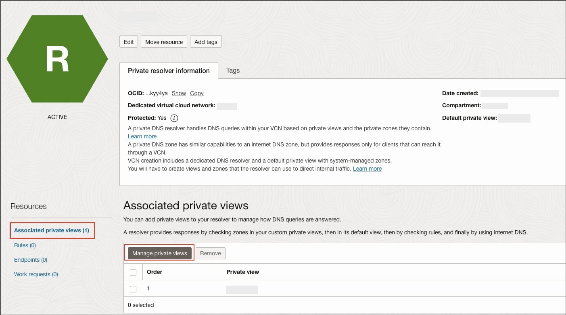
Task: Open Rules from the Resources sidebar
Action: pyautogui.click(x=25, y=245)
